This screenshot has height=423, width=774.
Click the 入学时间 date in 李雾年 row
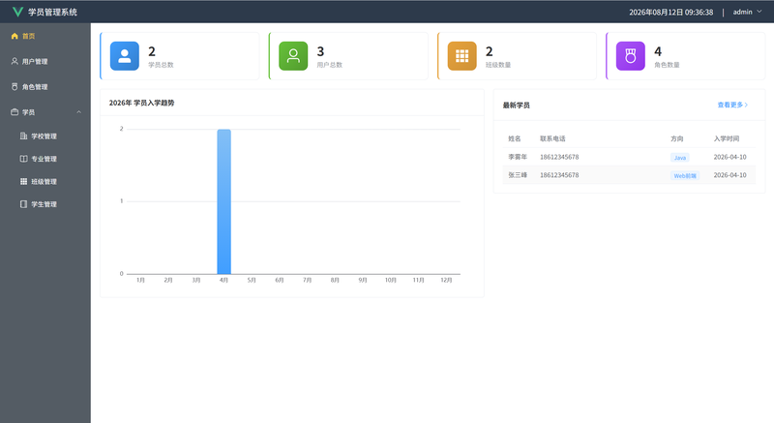pos(730,157)
